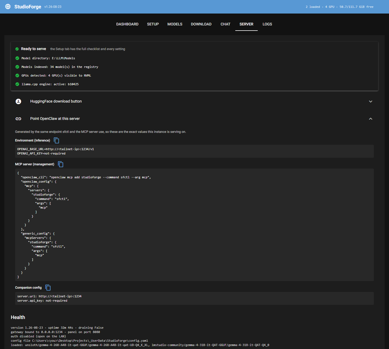Image resolution: width=389 pixels, height=349 pixels.
Task: Go to the Models tab
Action: tap(175, 24)
